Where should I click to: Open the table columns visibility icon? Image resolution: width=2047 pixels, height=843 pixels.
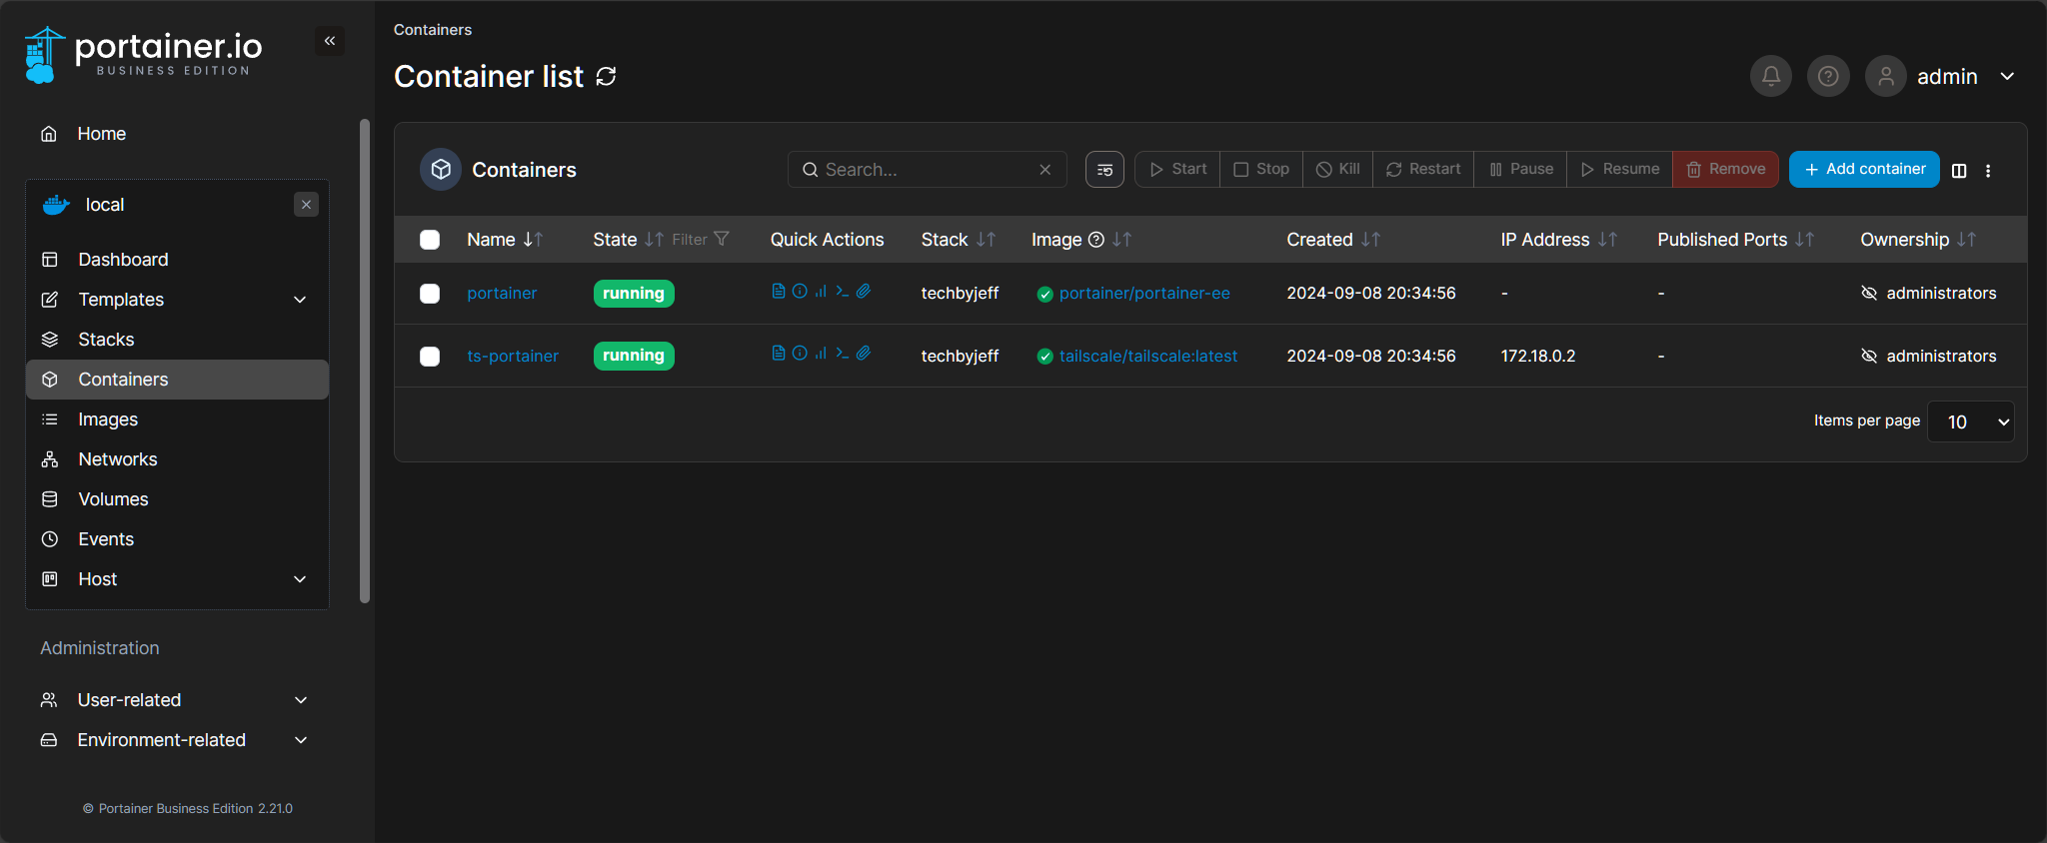1959,171
